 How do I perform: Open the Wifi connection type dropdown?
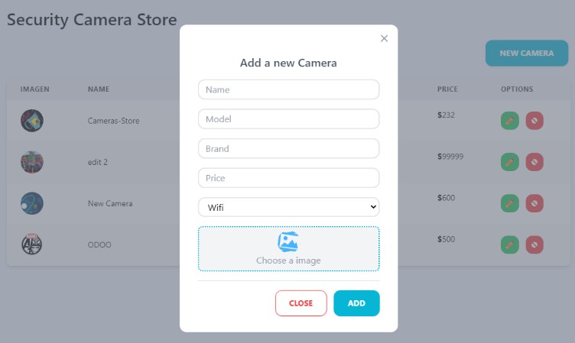(x=288, y=207)
